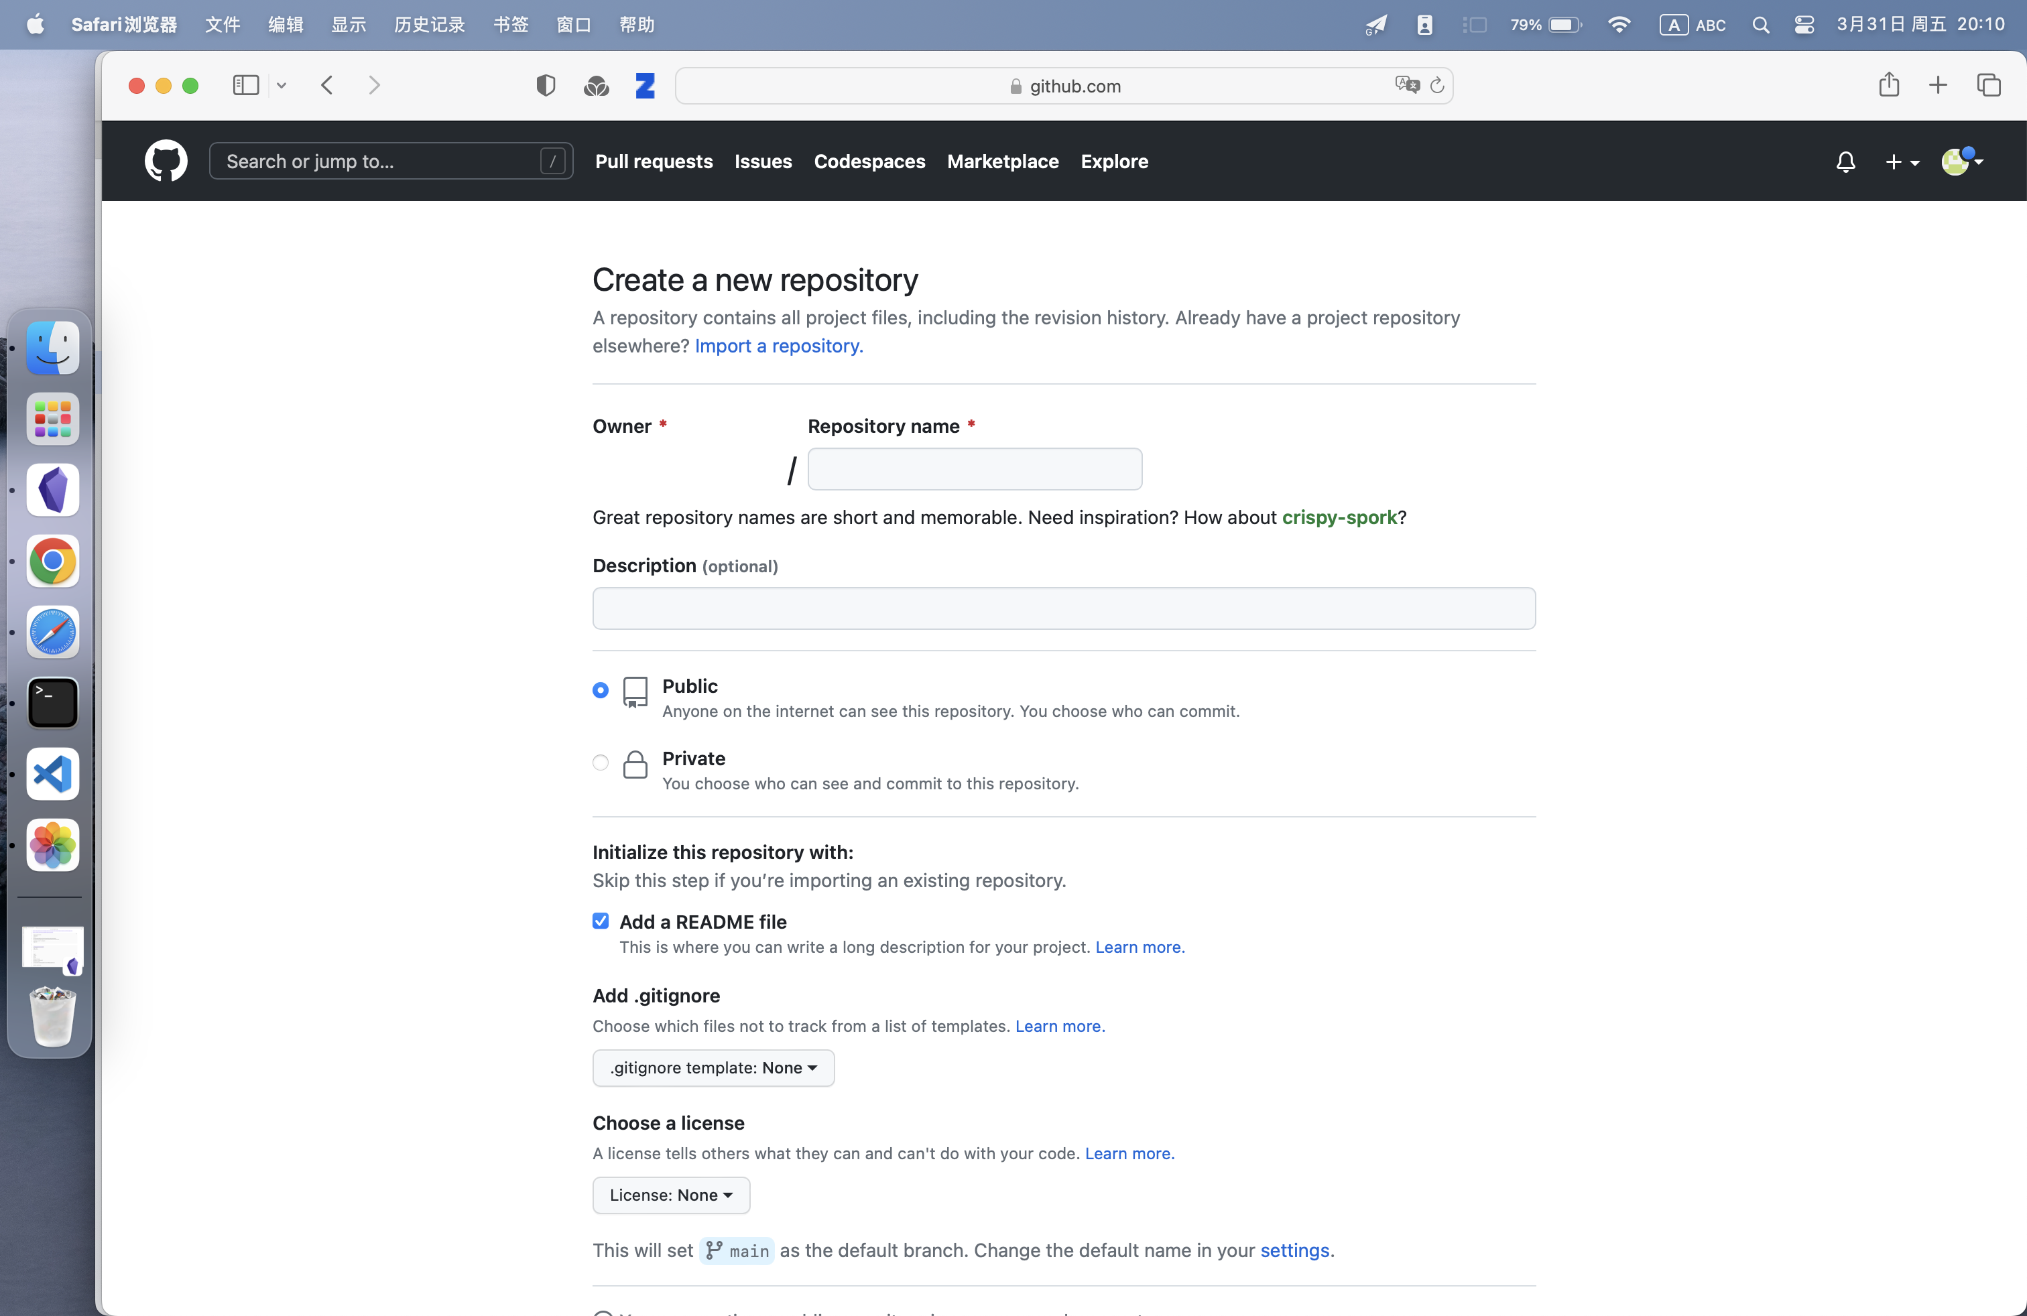
Task: Click the Pull requests navigation icon
Action: (653, 161)
